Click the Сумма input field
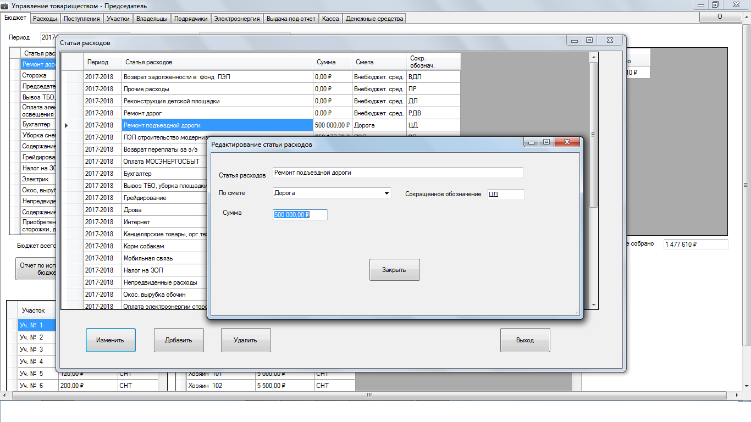This screenshot has width=751, height=422. (x=300, y=215)
